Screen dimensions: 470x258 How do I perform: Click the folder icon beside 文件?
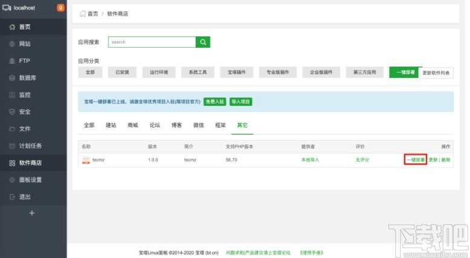point(12,129)
